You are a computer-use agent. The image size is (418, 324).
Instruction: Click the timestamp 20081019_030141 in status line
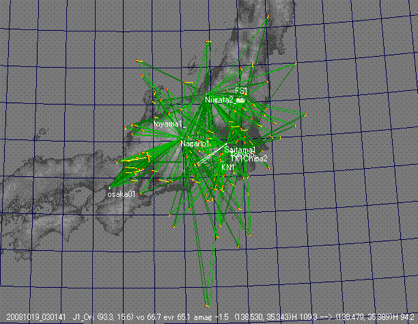point(36,317)
